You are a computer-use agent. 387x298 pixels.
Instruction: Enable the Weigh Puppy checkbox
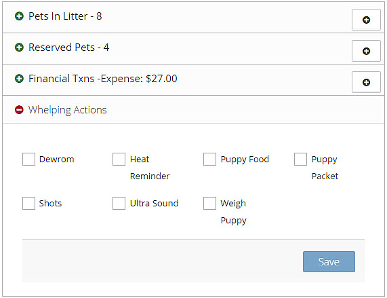(x=209, y=203)
